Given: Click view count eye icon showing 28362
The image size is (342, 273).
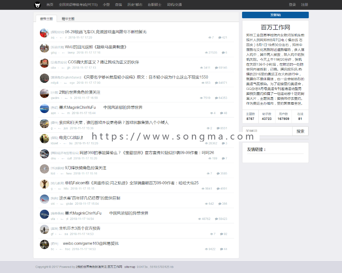Looking at the screenshot, I should [206, 143].
